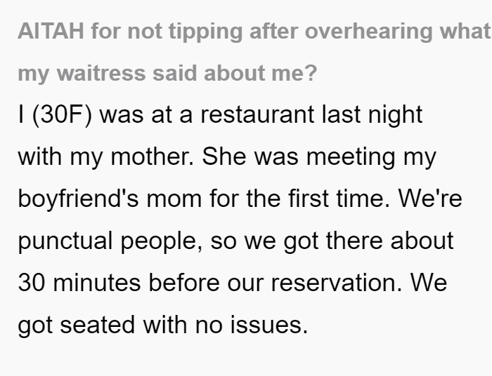Viewport: 492px width, 376px height.
Task: Click the word 'mother.' in the paragraph
Action: tap(153, 156)
